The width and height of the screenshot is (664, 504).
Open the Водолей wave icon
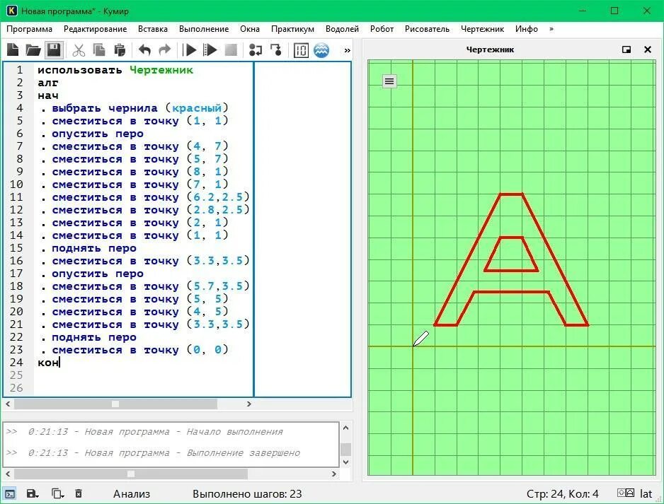(x=321, y=50)
